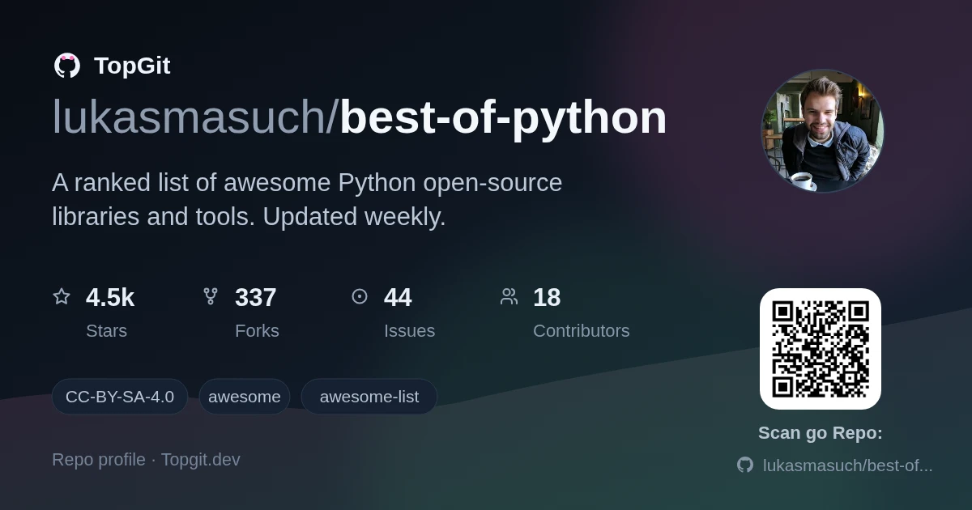This screenshot has width=972, height=510.
Task: Click the Stars star icon
Action: 62,296
